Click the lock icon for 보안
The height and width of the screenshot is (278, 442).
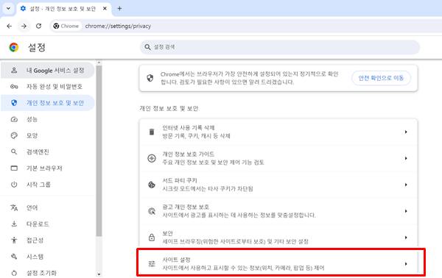[152, 238]
